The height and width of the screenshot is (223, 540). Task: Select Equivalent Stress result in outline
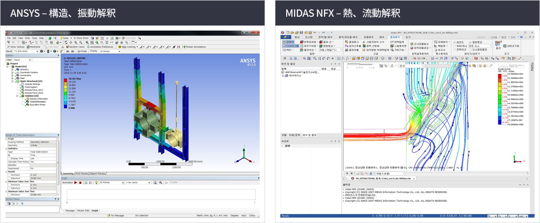click(x=37, y=105)
